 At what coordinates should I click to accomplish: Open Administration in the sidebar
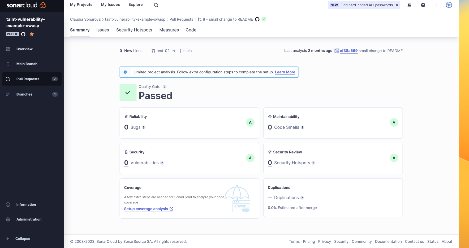pyautogui.click(x=32, y=219)
